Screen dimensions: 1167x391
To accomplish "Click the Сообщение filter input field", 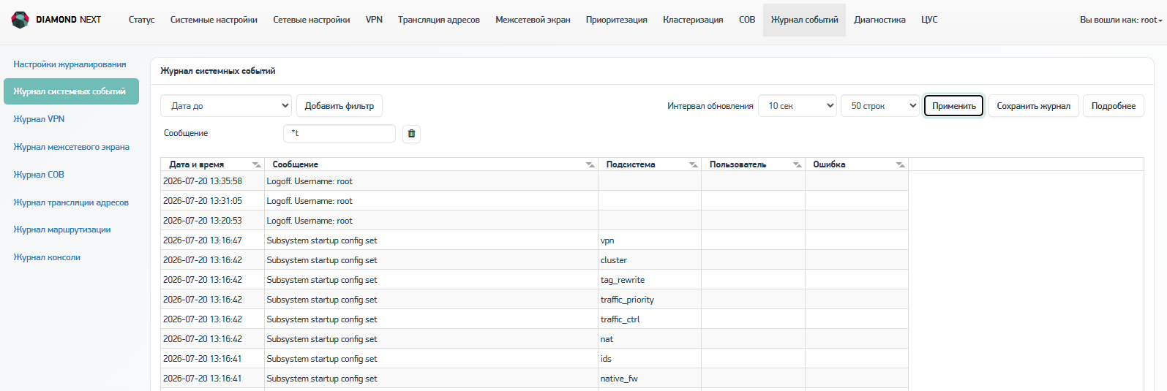I will (x=339, y=133).
